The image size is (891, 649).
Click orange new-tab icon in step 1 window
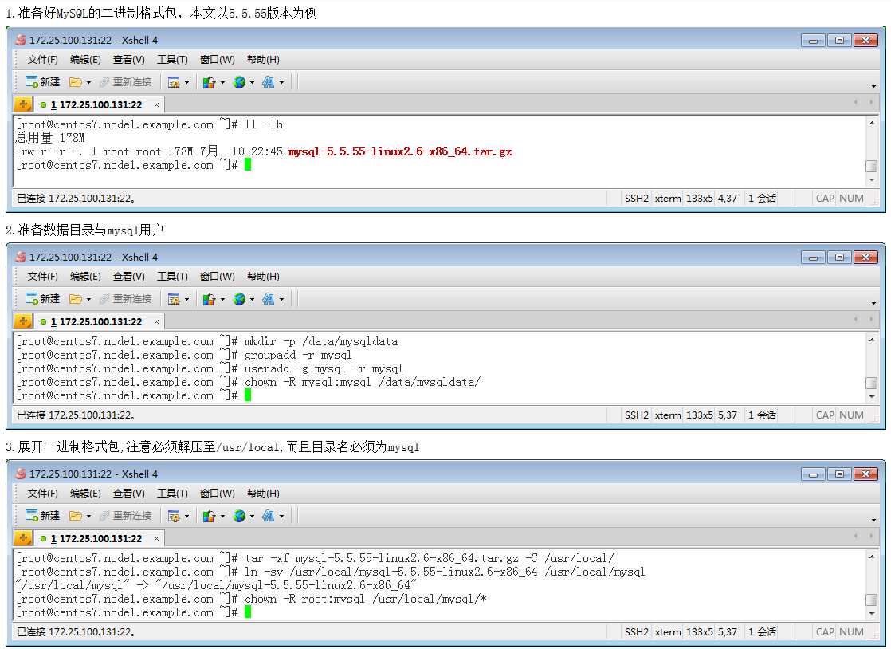coord(23,104)
